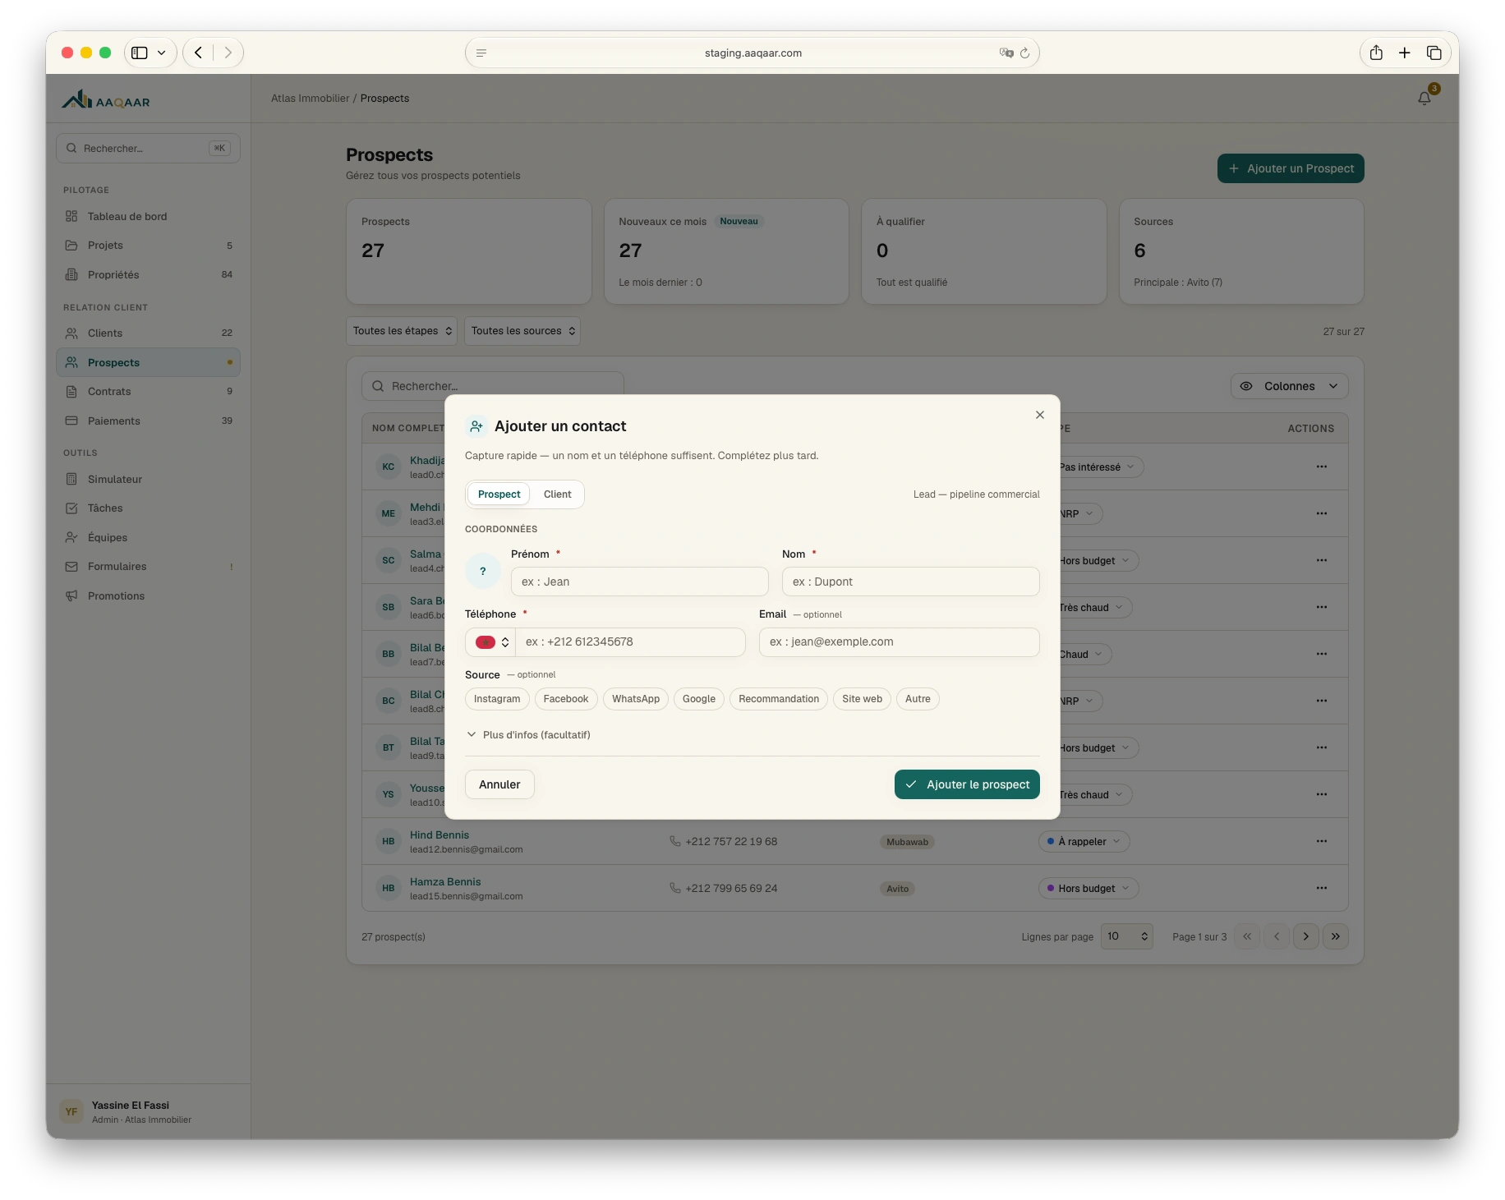
Task: Open reader page menu icon in address bar
Action: 481,53
